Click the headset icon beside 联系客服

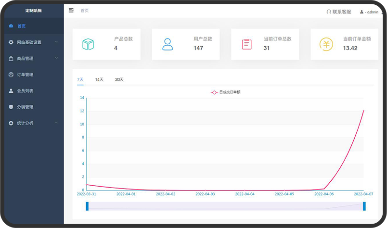pyautogui.click(x=329, y=12)
